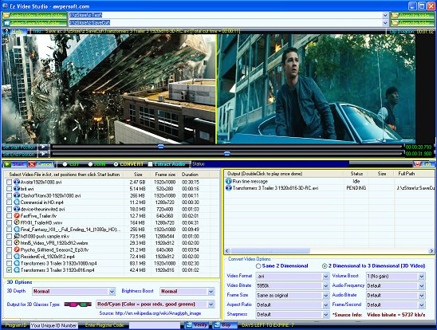
Task: Select the JOIN mode radio button
Action: (x=90, y=164)
